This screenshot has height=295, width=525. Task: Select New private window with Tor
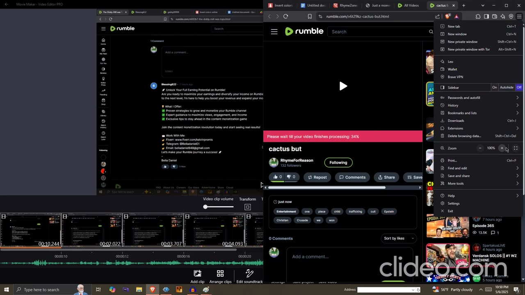click(478, 49)
